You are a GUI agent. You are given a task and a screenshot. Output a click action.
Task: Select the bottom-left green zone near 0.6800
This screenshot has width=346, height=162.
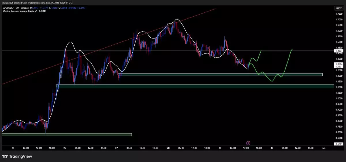(x=67, y=134)
